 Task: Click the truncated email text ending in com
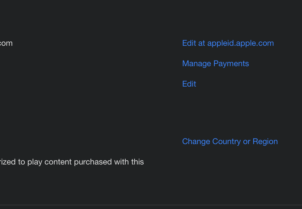pyautogui.click(x=6, y=43)
